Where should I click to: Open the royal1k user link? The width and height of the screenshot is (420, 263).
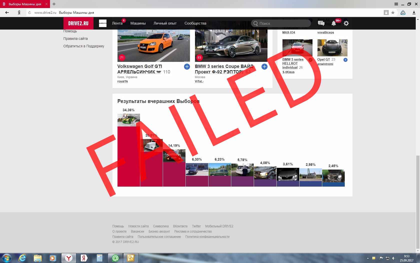pyautogui.click(x=122, y=81)
